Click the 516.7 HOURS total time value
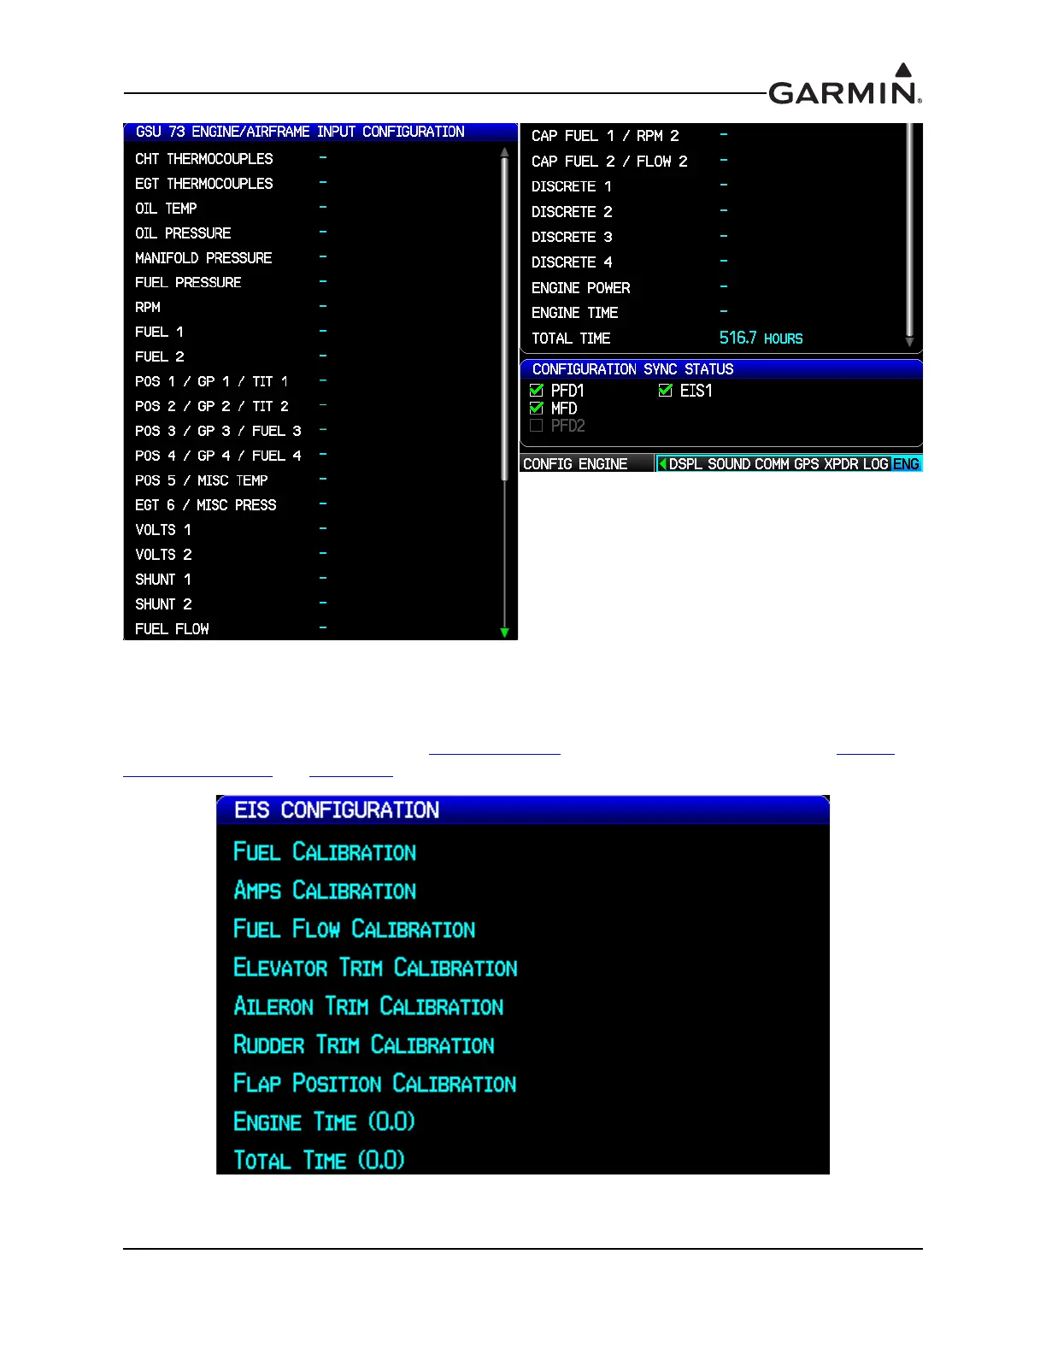The height and width of the screenshot is (1354, 1046). tap(761, 338)
